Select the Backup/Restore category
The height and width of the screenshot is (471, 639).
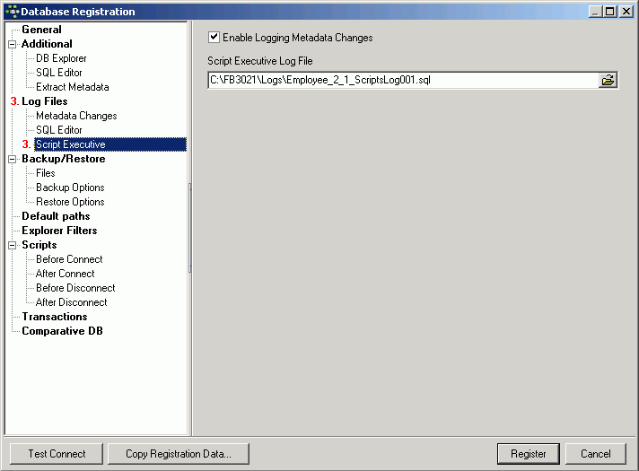pos(64,159)
